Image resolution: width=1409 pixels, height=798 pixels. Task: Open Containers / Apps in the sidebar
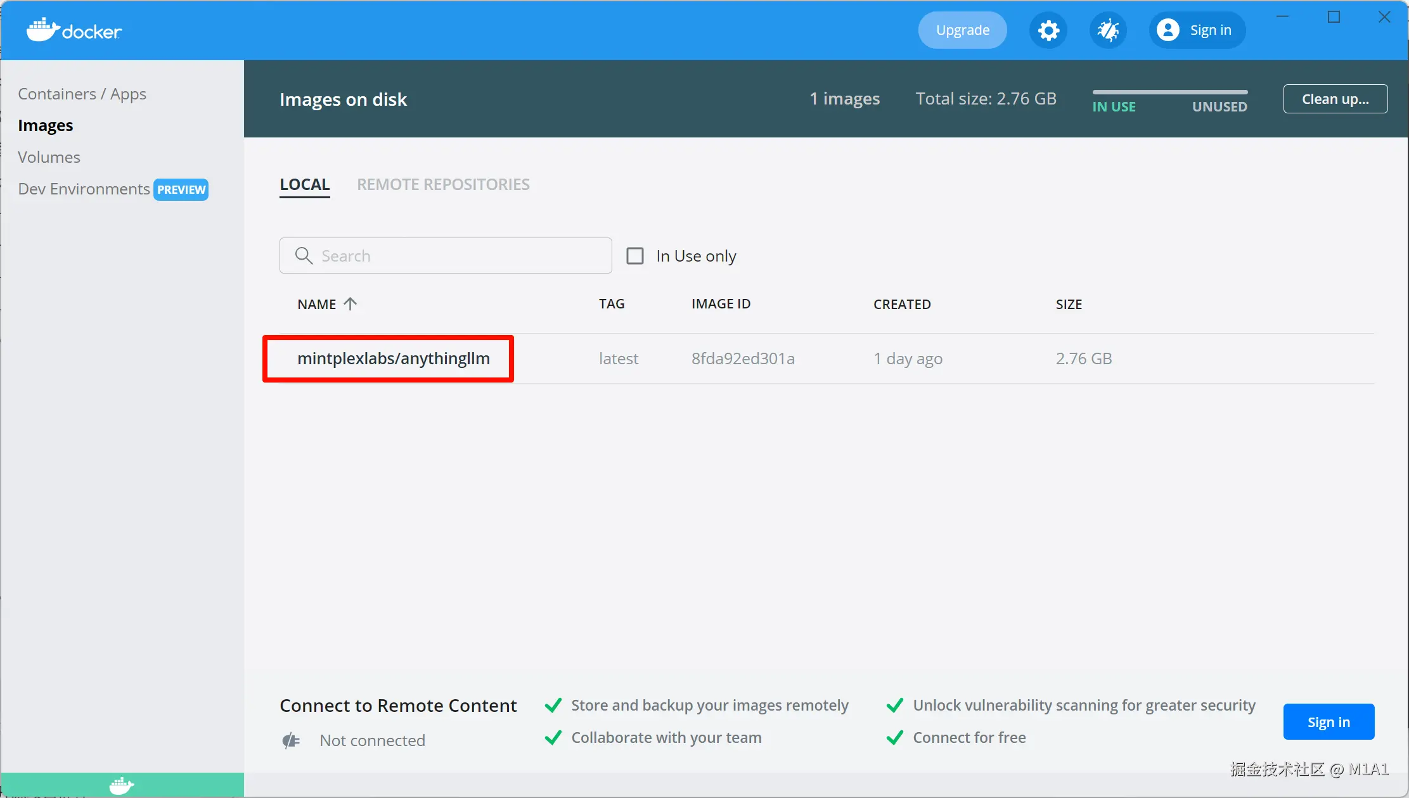click(82, 94)
